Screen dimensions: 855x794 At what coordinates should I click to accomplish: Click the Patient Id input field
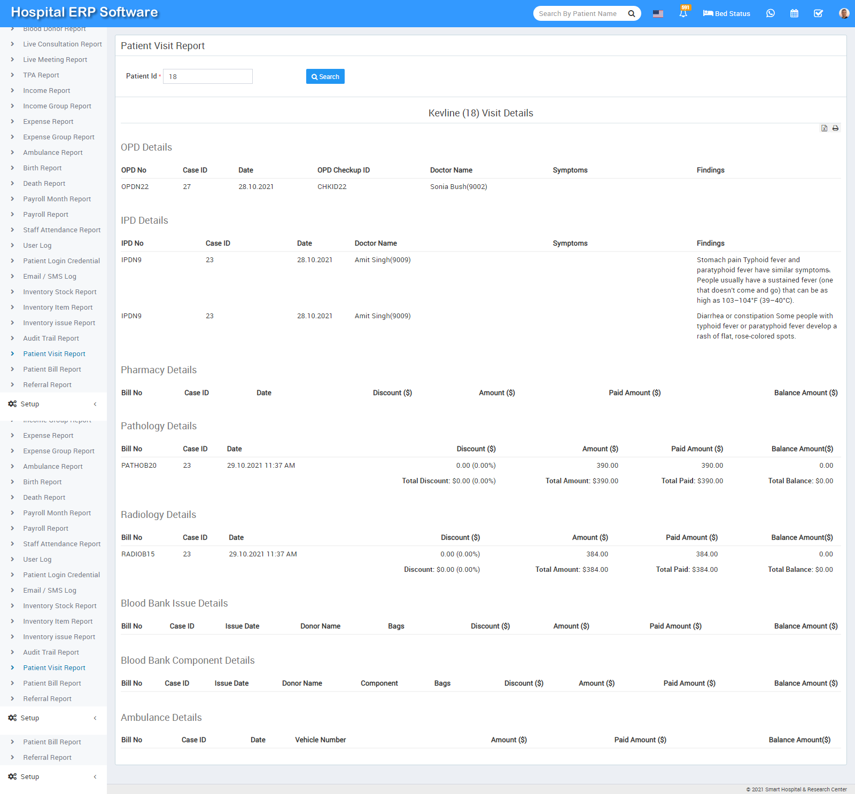(207, 76)
